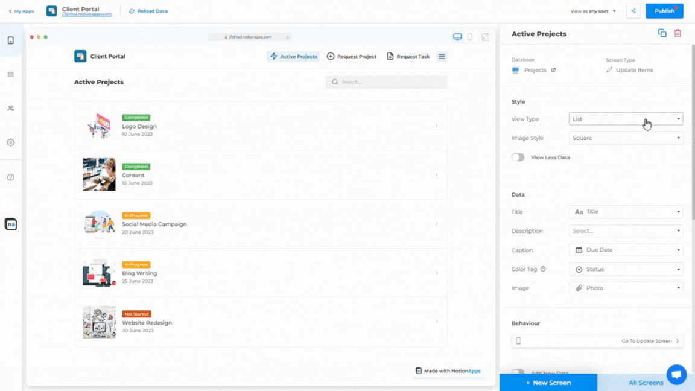Click the Logo Design thumbnail image

click(x=99, y=126)
